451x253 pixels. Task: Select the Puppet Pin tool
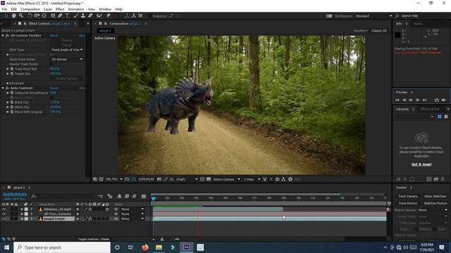point(108,15)
